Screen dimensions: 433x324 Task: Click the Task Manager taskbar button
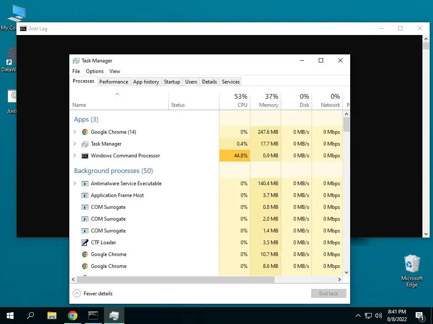point(114,316)
